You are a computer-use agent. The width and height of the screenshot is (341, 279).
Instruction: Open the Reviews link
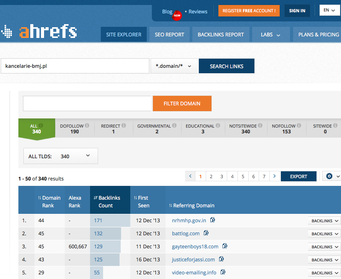[x=198, y=11]
